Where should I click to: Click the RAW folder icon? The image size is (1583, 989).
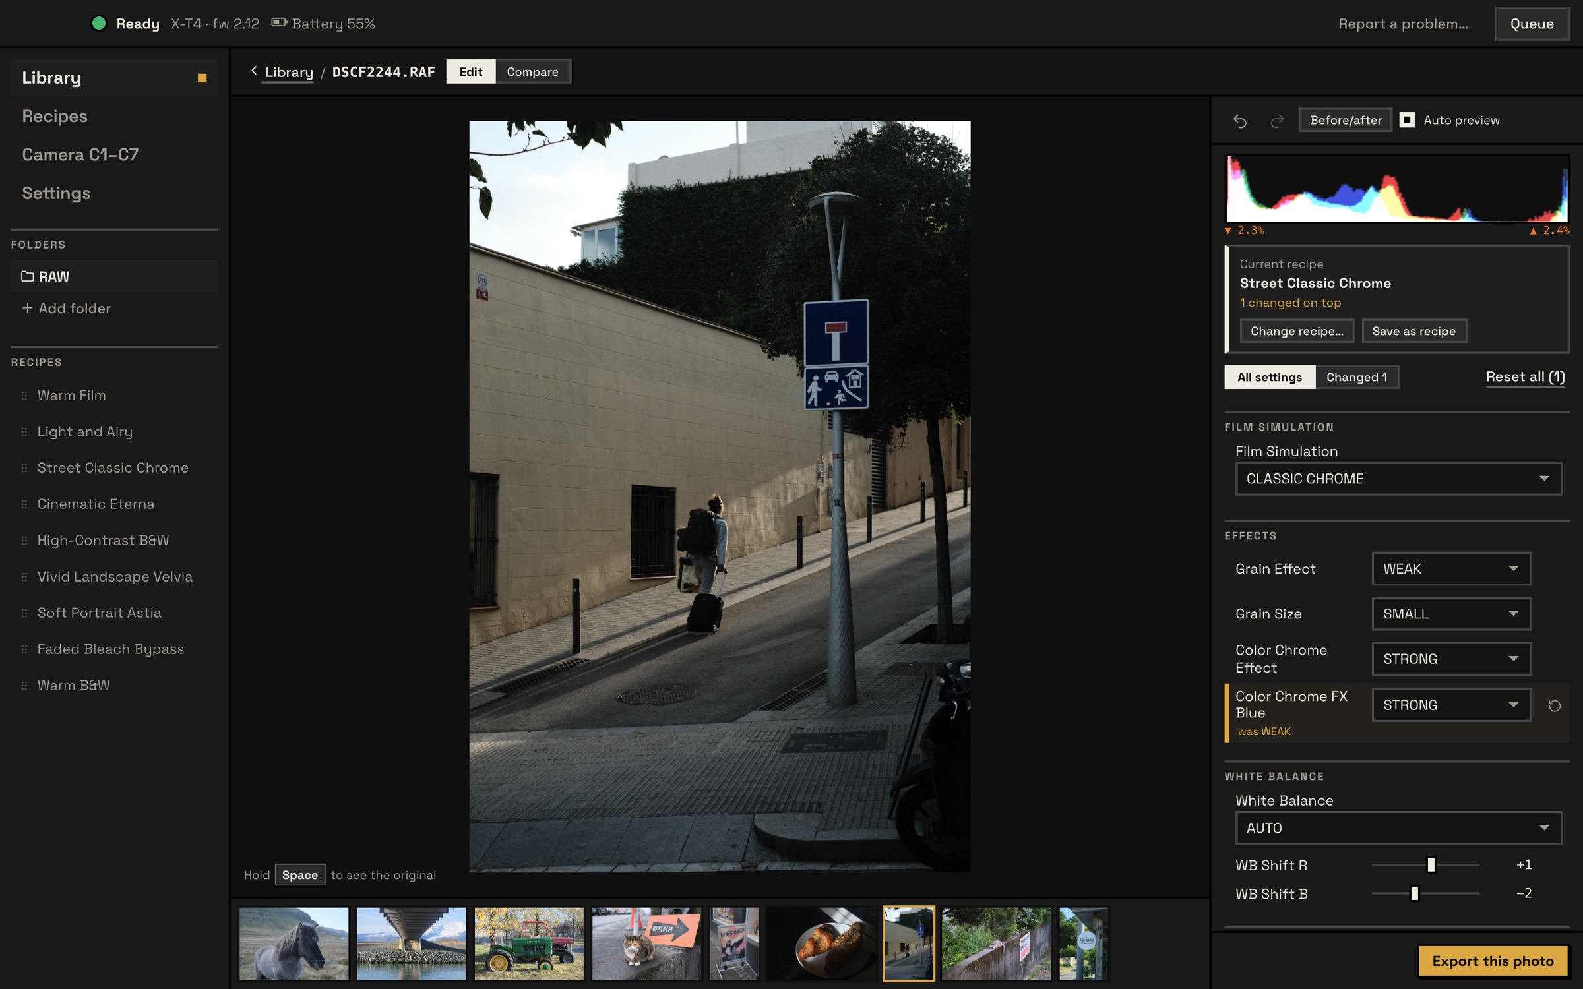(27, 276)
